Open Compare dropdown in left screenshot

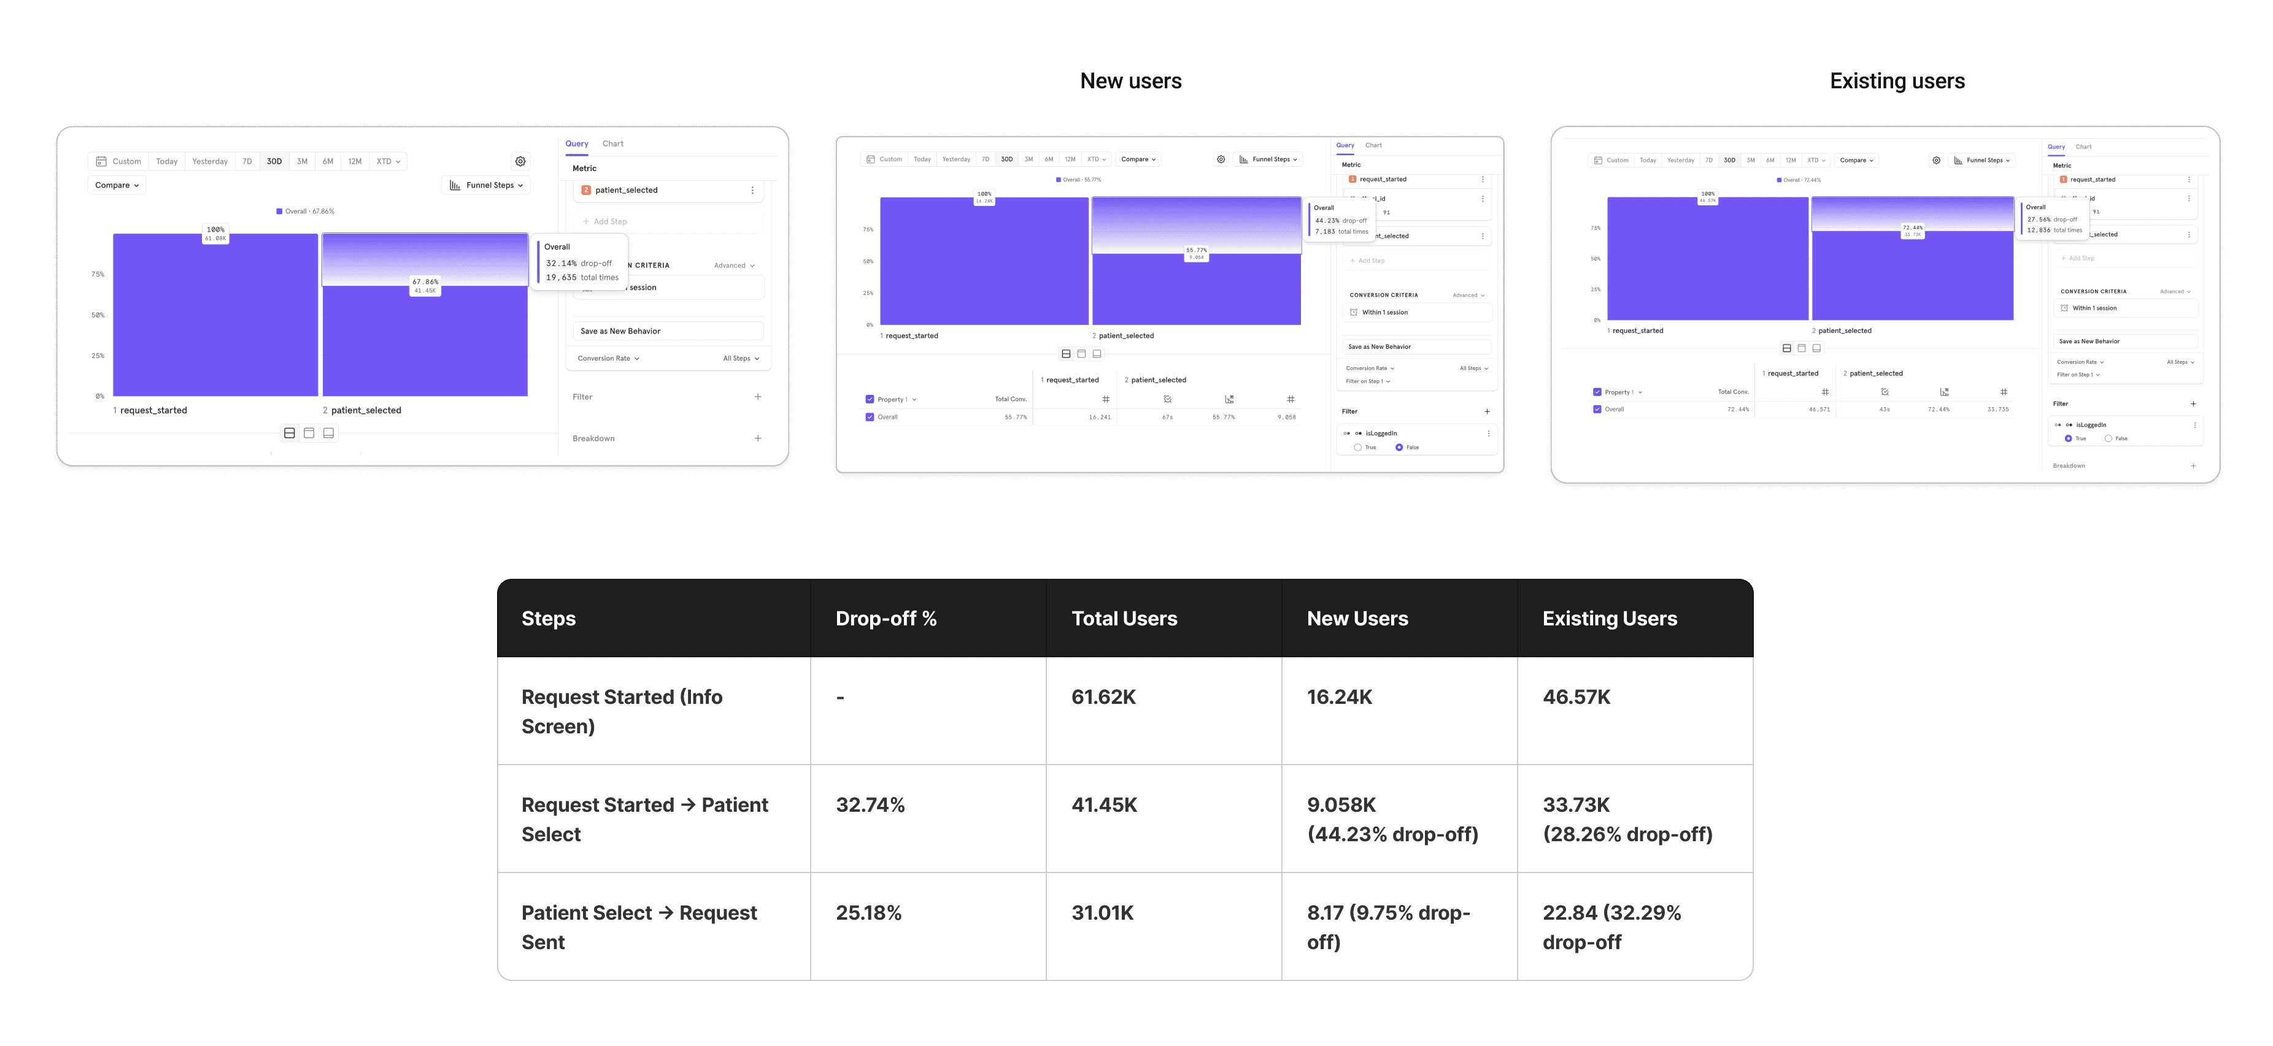pyautogui.click(x=117, y=185)
